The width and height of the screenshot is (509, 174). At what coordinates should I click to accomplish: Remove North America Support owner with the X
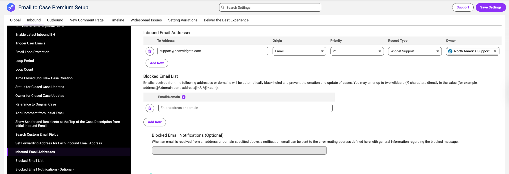pos(495,51)
